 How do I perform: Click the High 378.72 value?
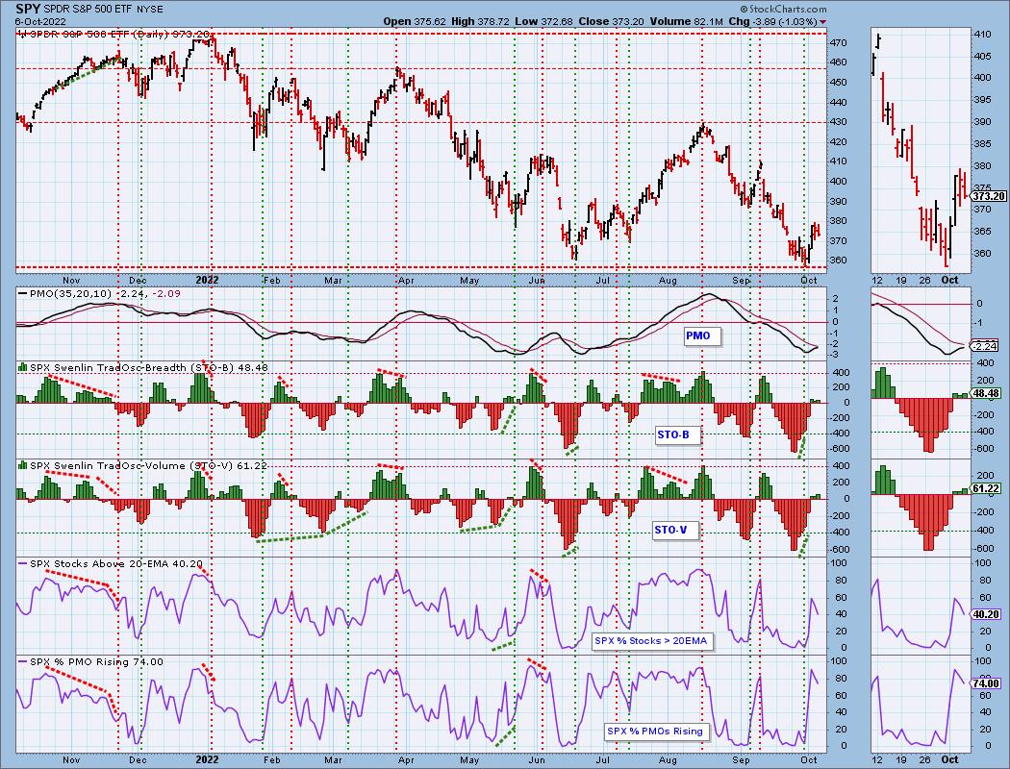[480, 21]
